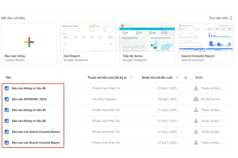
Task: Click the person icon in the 28 thg 2 untitled row
Action: pyautogui.click(x=196, y=88)
